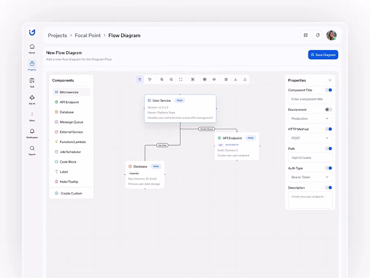Select the hand pan tool
Screen dimensions: 370x278
coord(140,79)
